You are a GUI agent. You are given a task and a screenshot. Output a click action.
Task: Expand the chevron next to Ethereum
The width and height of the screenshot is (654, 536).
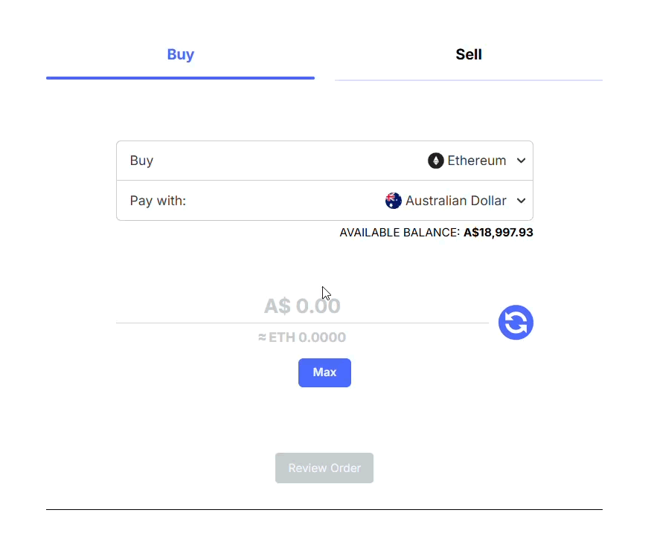point(521,160)
